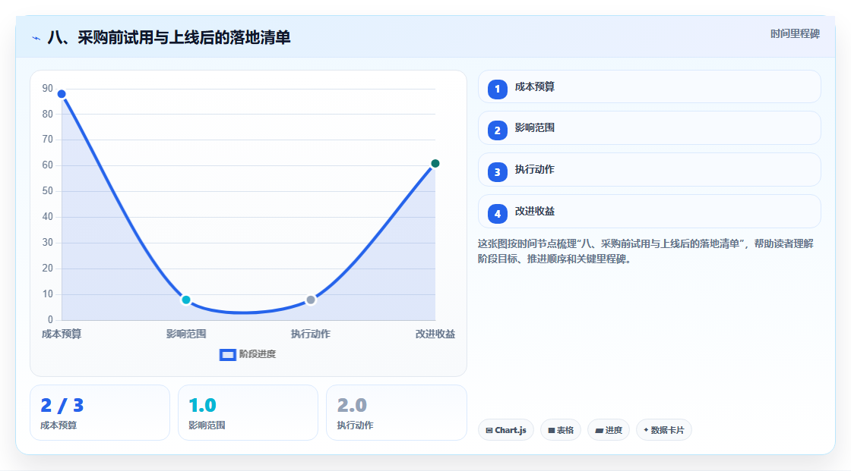This screenshot has width=851, height=471.
Task: Click the 数据卡片 tag
Action: tap(664, 430)
